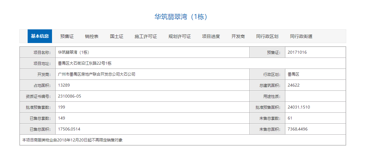Go to the 开发商 tab

click(238, 36)
